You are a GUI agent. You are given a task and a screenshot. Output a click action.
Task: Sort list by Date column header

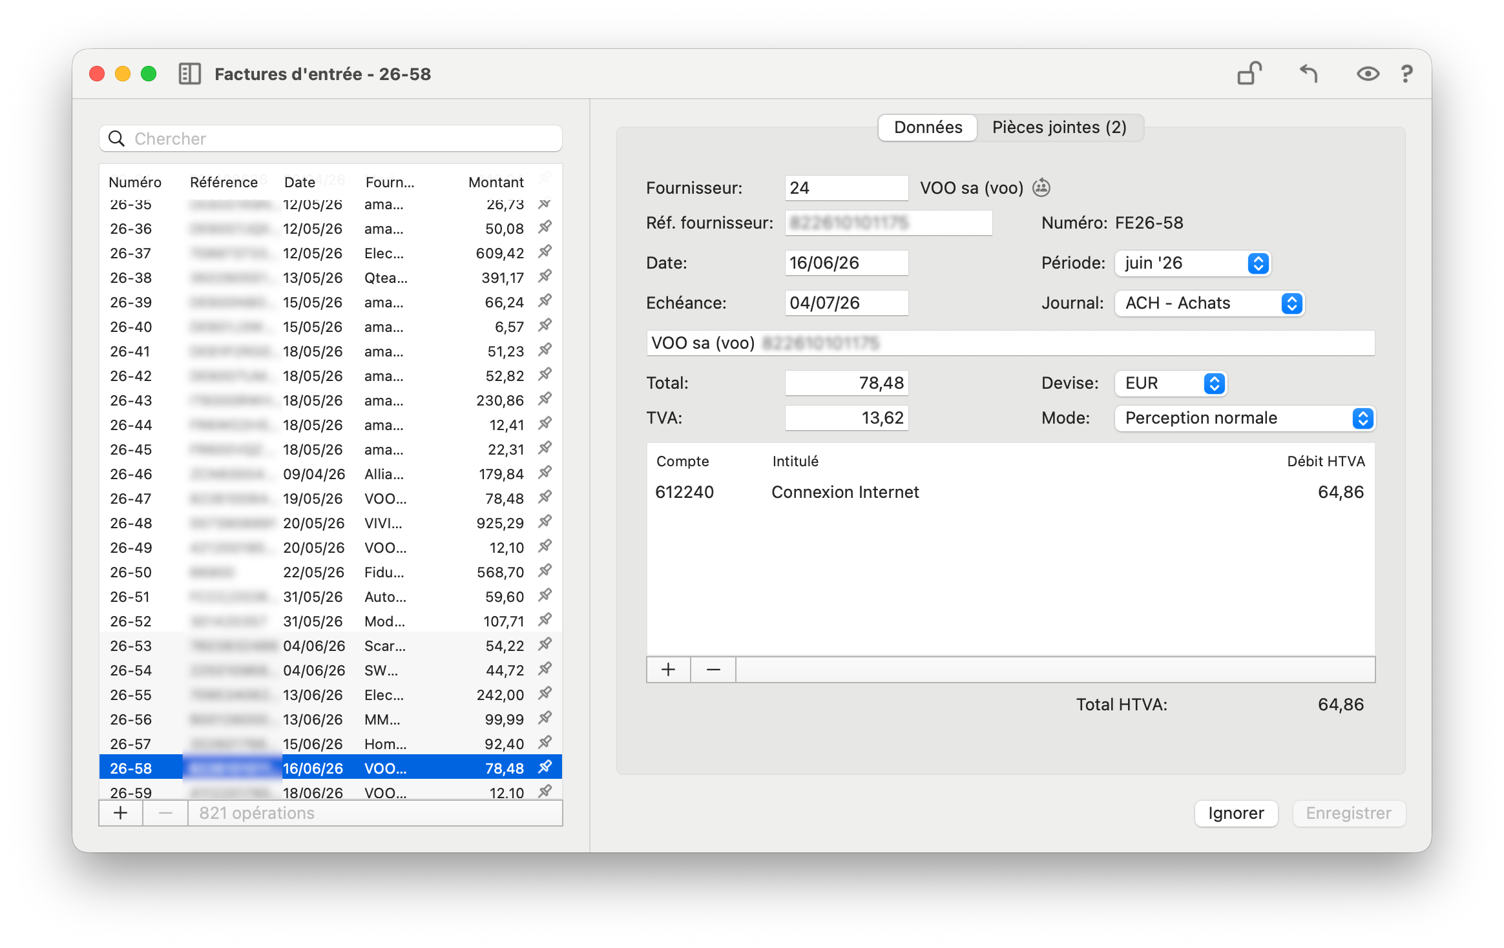coord(300,182)
